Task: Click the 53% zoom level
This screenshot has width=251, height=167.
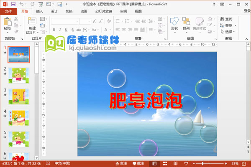Action: pyautogui.click(x=235, y=164)
